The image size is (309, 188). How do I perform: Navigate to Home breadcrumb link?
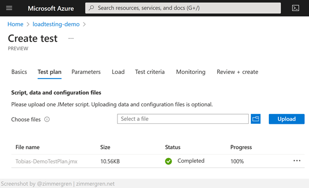[x=15, y=24]
